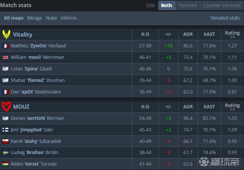Open the Detailed stats link
This screenshot has width=244, height=170.
[225, 18]
